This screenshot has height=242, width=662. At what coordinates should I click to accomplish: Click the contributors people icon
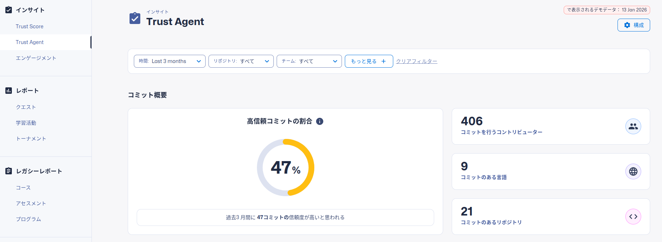pyautogui.click(x=633, y=126)
